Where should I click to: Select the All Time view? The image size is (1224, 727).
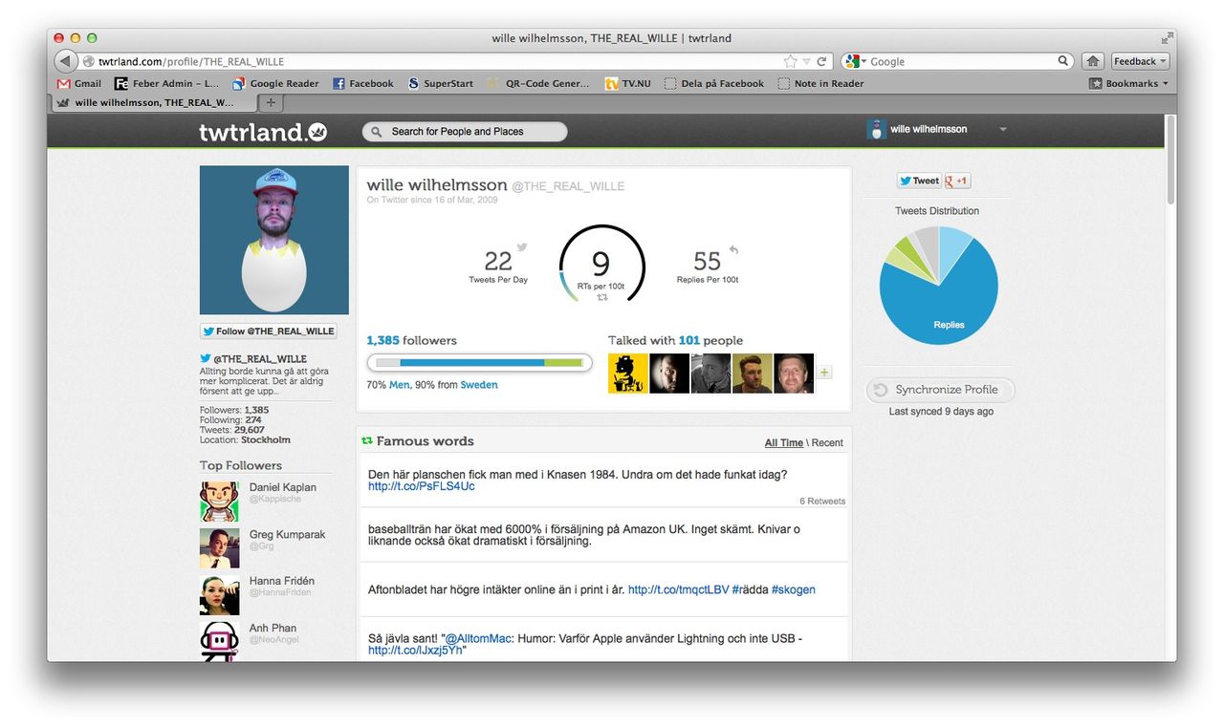[783, 442]
